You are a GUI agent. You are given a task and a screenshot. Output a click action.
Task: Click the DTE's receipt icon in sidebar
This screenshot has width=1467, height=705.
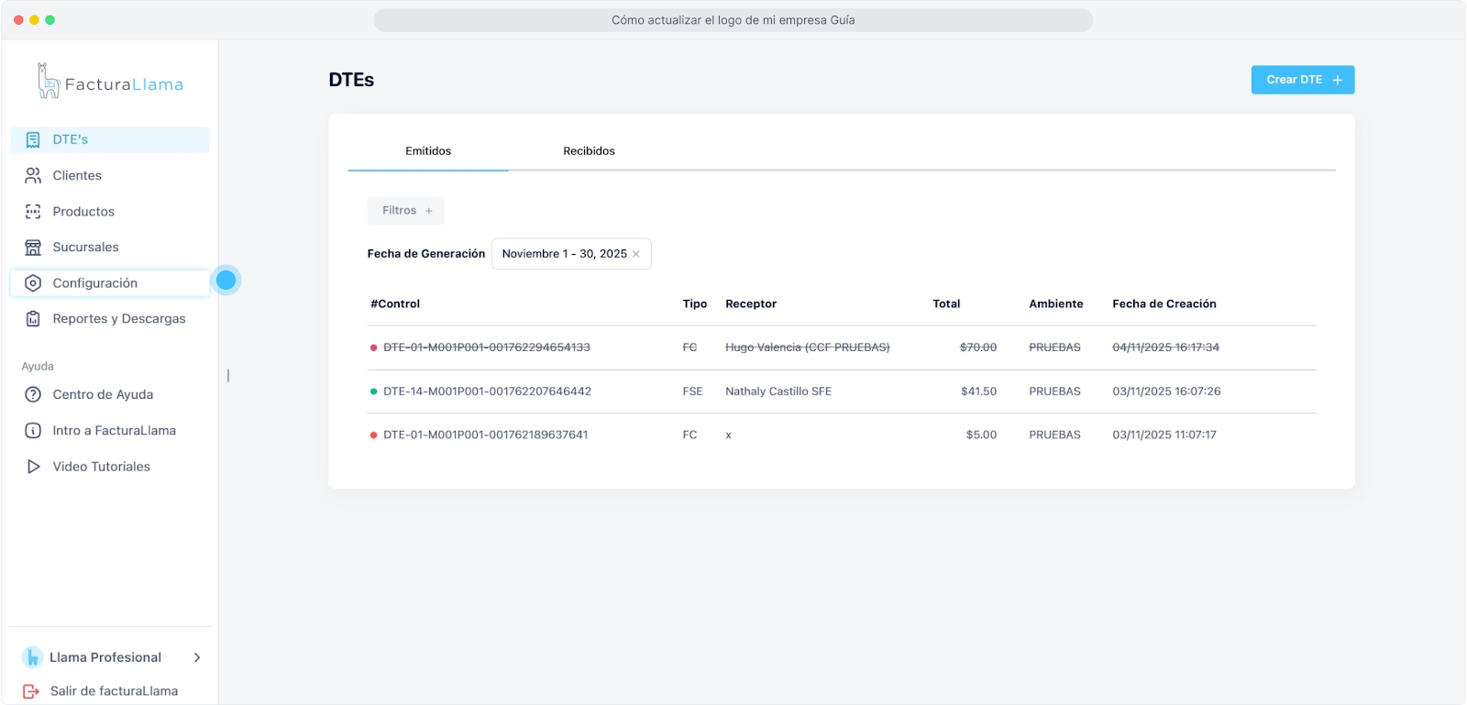click(33, 139)
